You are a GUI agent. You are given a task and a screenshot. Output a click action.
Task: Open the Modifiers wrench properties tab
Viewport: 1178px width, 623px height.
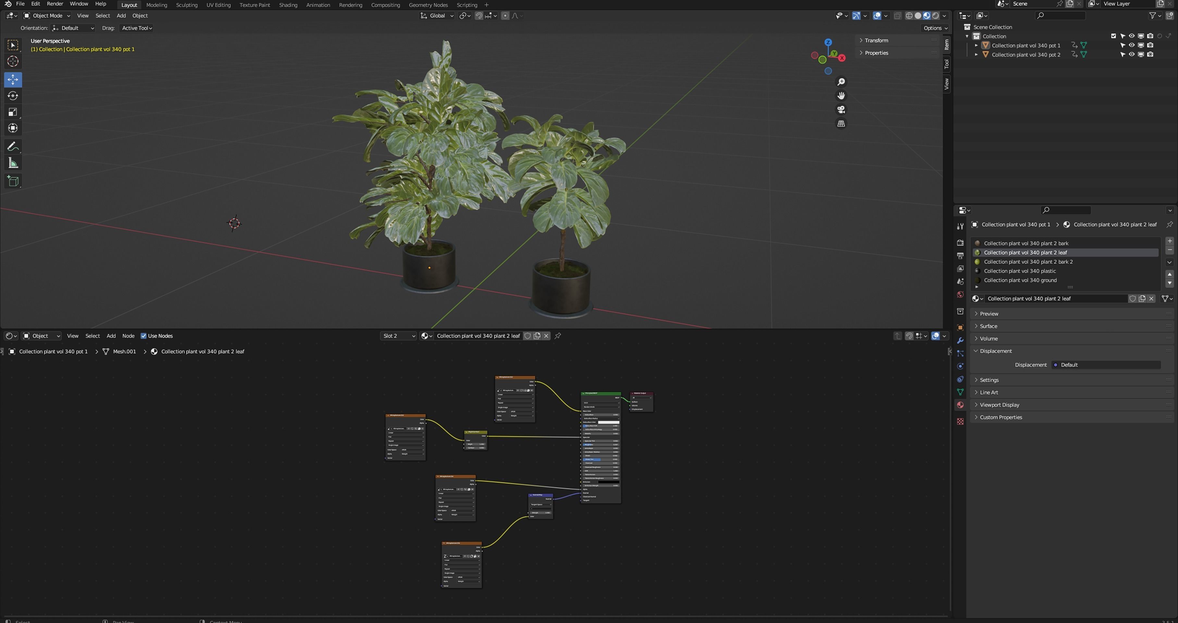point(960,340)
